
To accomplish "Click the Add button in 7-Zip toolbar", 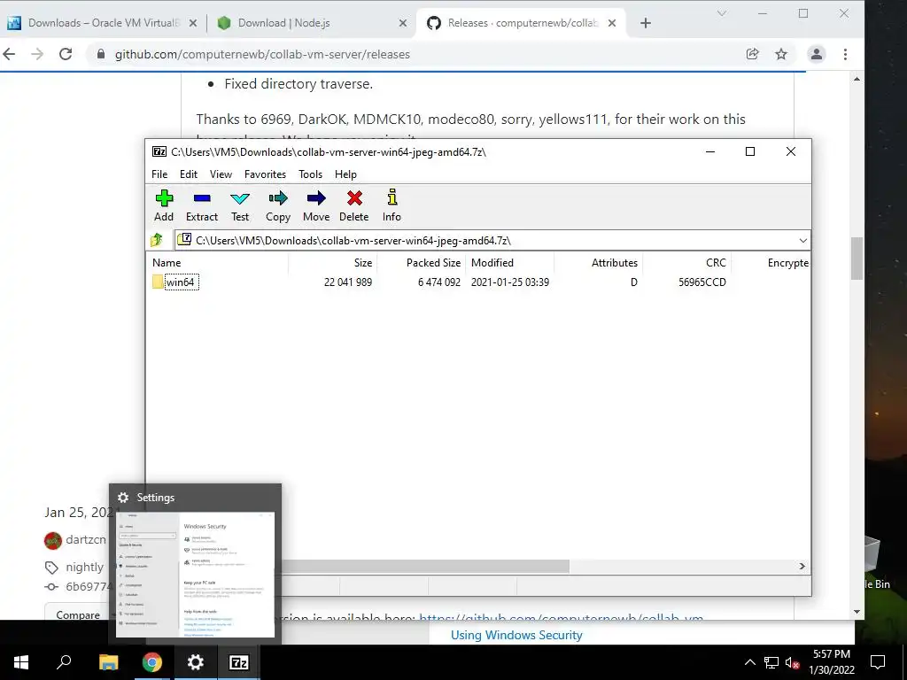I will point(164,205).
